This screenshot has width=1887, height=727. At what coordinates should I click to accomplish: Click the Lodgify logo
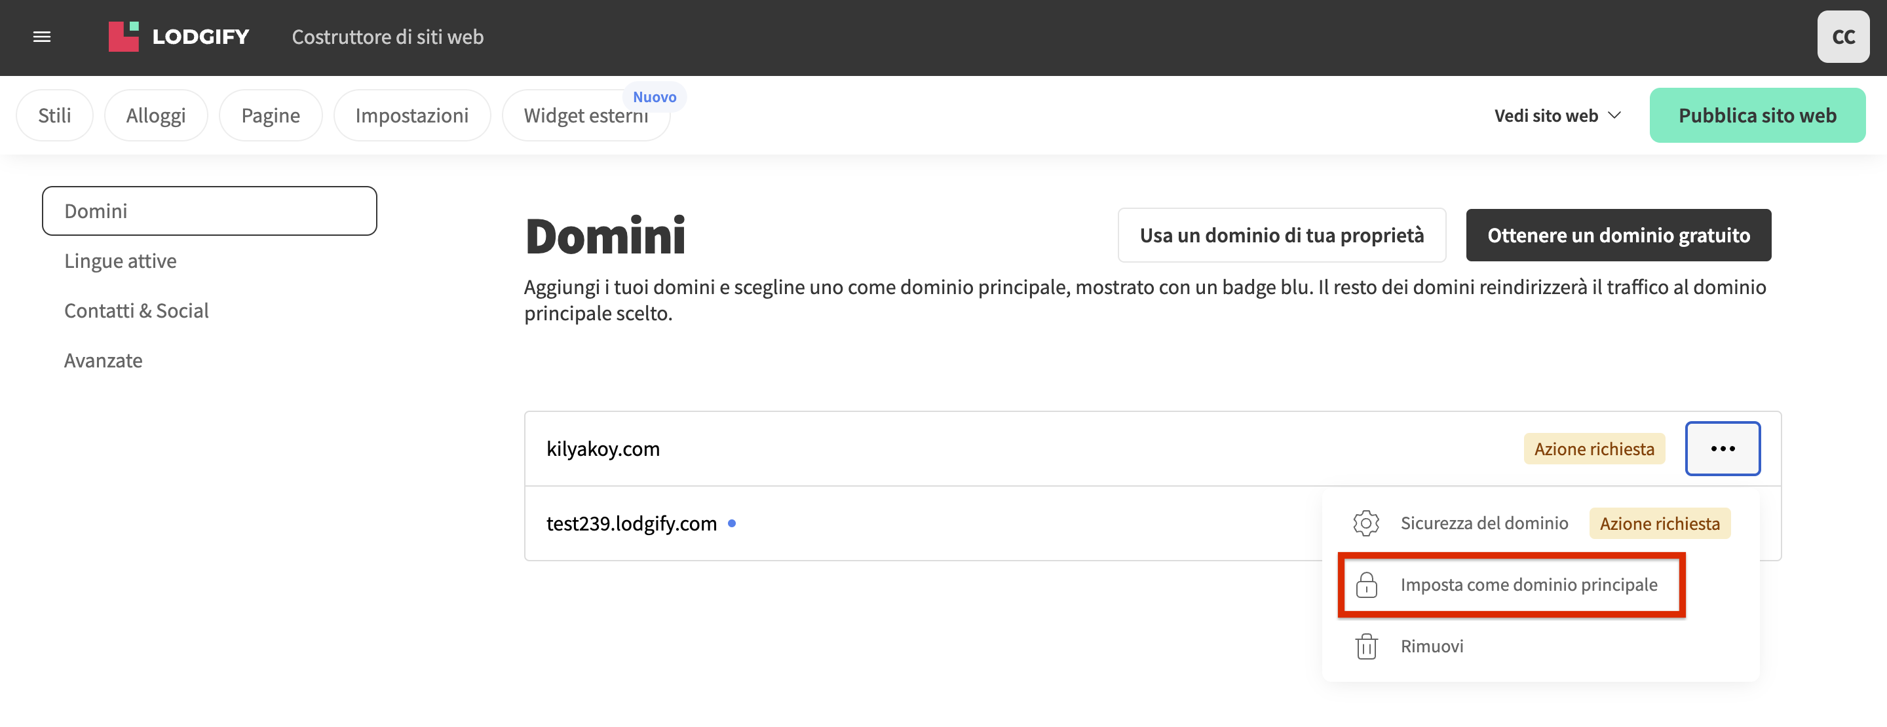179,37
